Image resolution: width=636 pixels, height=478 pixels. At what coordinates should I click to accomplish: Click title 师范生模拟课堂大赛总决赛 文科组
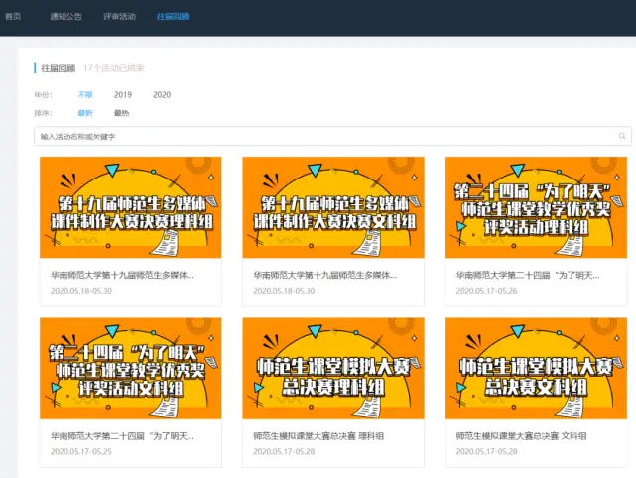521,436
